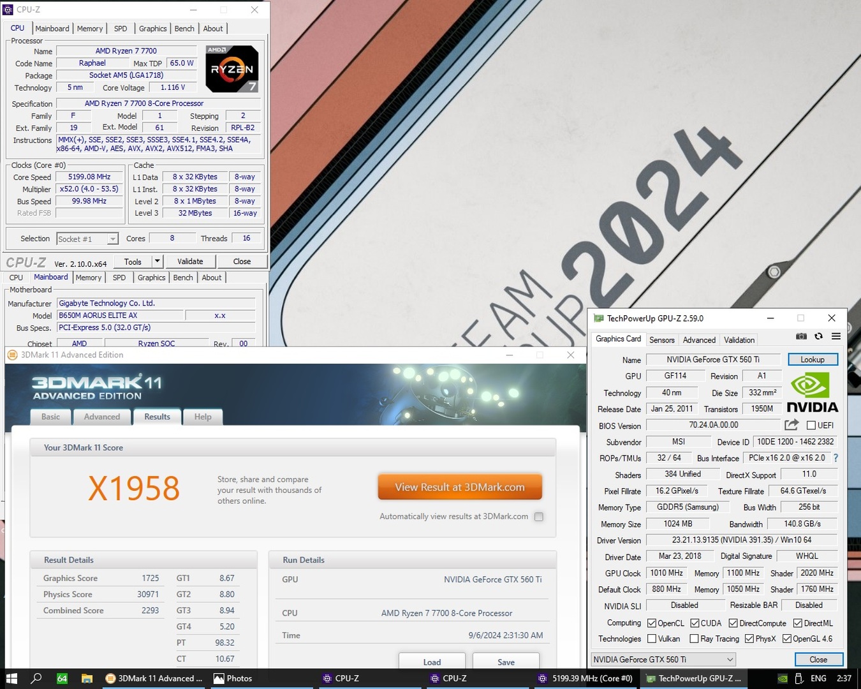
Task: Open the Advanced tab in 3DMark 11
Action: click(x=102, y=417)
